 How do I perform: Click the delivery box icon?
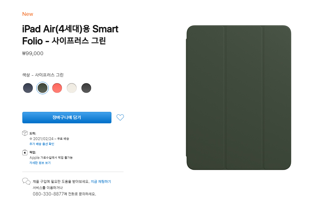[x=25, y=133]
